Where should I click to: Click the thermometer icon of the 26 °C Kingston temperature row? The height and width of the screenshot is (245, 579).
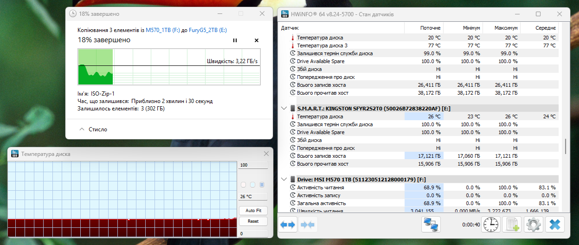click(x=292, y=116)
